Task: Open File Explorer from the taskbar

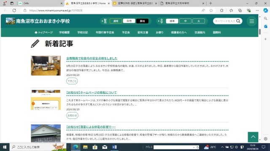Action: 85,147
